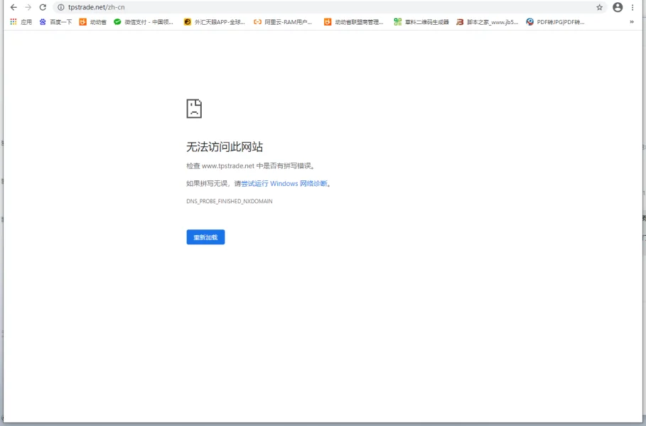
Task: Open the 阿里云-RAM用户 bookmark
Action: click(283, 22)
